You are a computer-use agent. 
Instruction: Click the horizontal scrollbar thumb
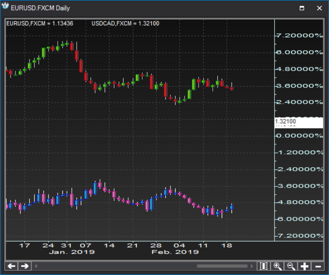[x=222, y=266]
